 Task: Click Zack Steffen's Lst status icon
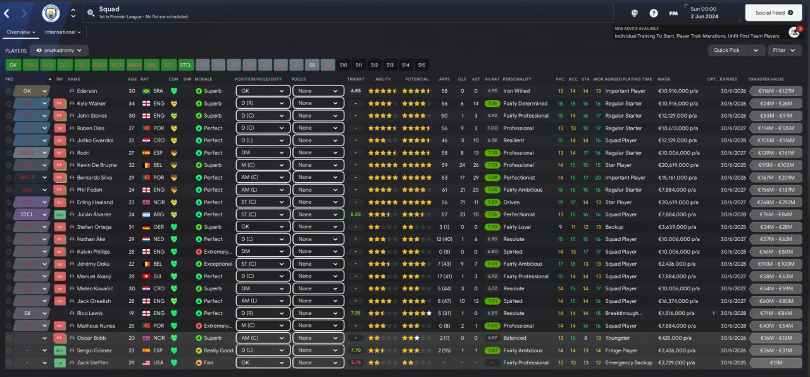(59, 362)
